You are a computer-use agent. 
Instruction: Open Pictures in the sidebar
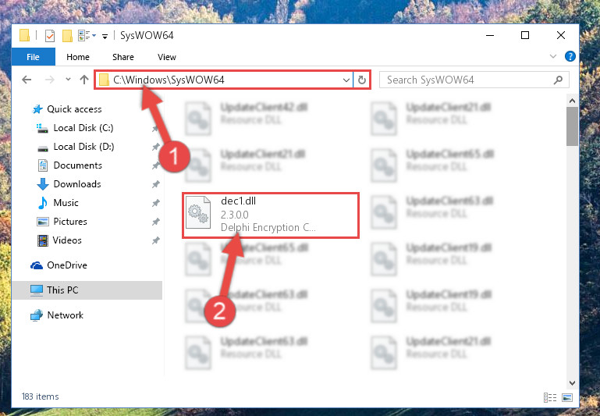point(70,222)
